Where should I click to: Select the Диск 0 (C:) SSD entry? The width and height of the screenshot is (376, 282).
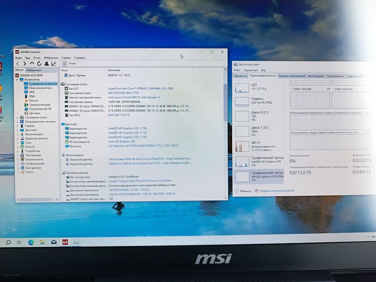click(258, 116)
